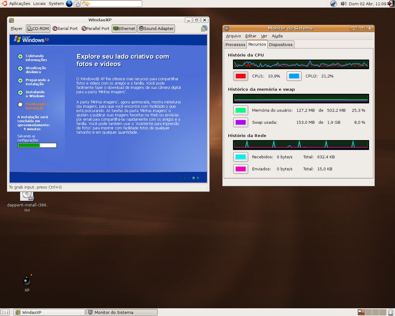Toggle the Ethernet device connection

[x=124, y=29]
